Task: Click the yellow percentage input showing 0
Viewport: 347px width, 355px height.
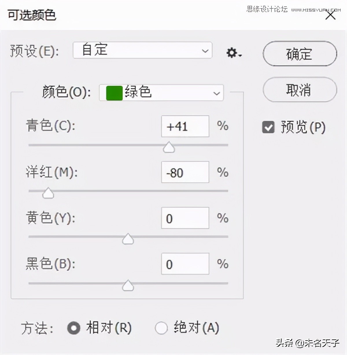Action: point(185,218)
